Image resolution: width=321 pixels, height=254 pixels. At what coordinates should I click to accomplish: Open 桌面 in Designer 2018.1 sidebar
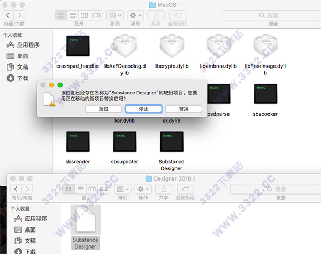click(x=25, y=229)
